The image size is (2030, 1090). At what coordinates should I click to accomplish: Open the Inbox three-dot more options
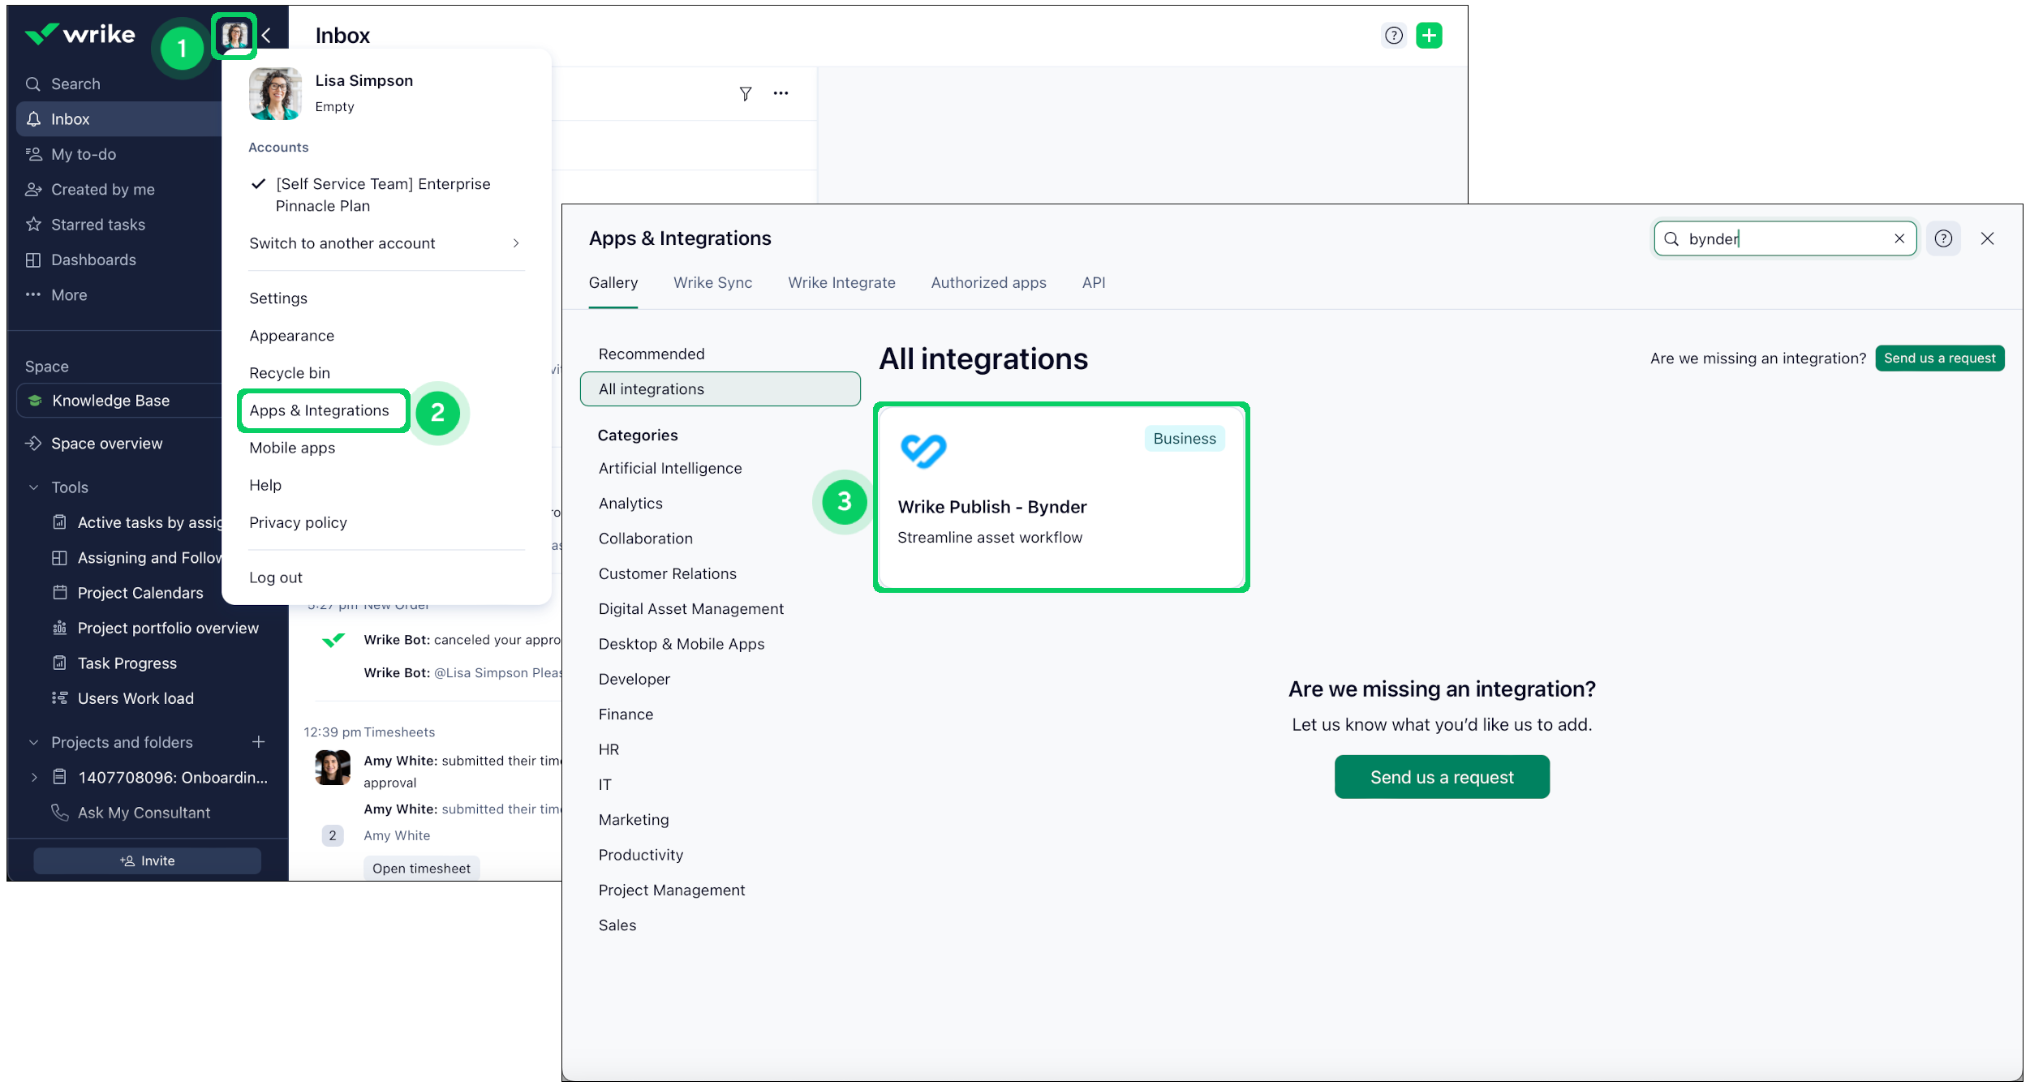(781, 93)
